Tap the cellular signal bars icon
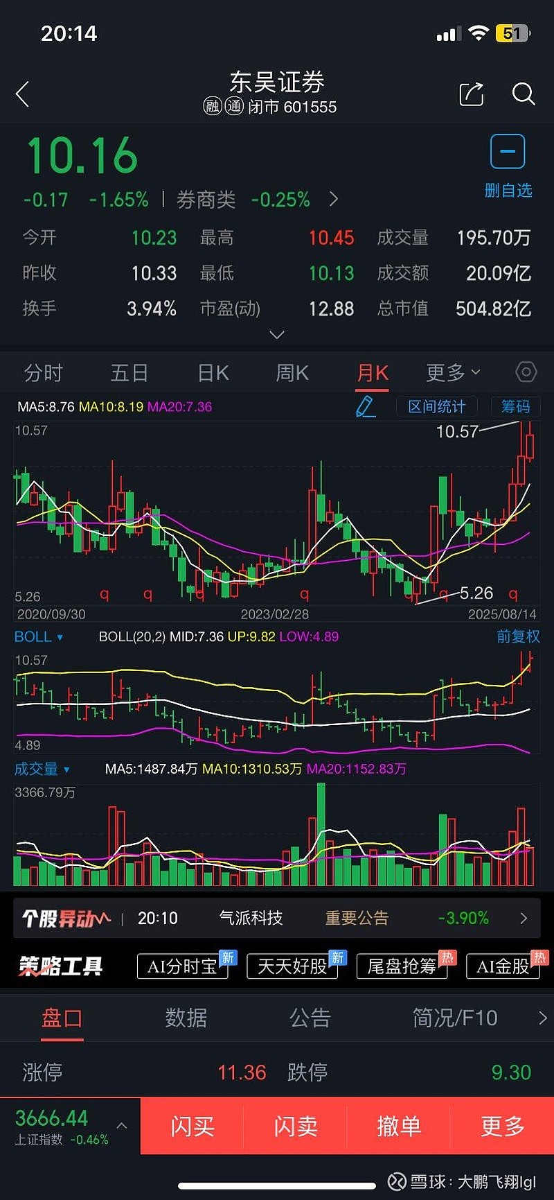554x1200 pixels. 449,33
